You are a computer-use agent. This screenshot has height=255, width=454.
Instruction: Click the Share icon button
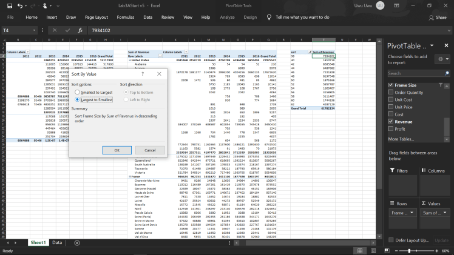pos(435,17)
